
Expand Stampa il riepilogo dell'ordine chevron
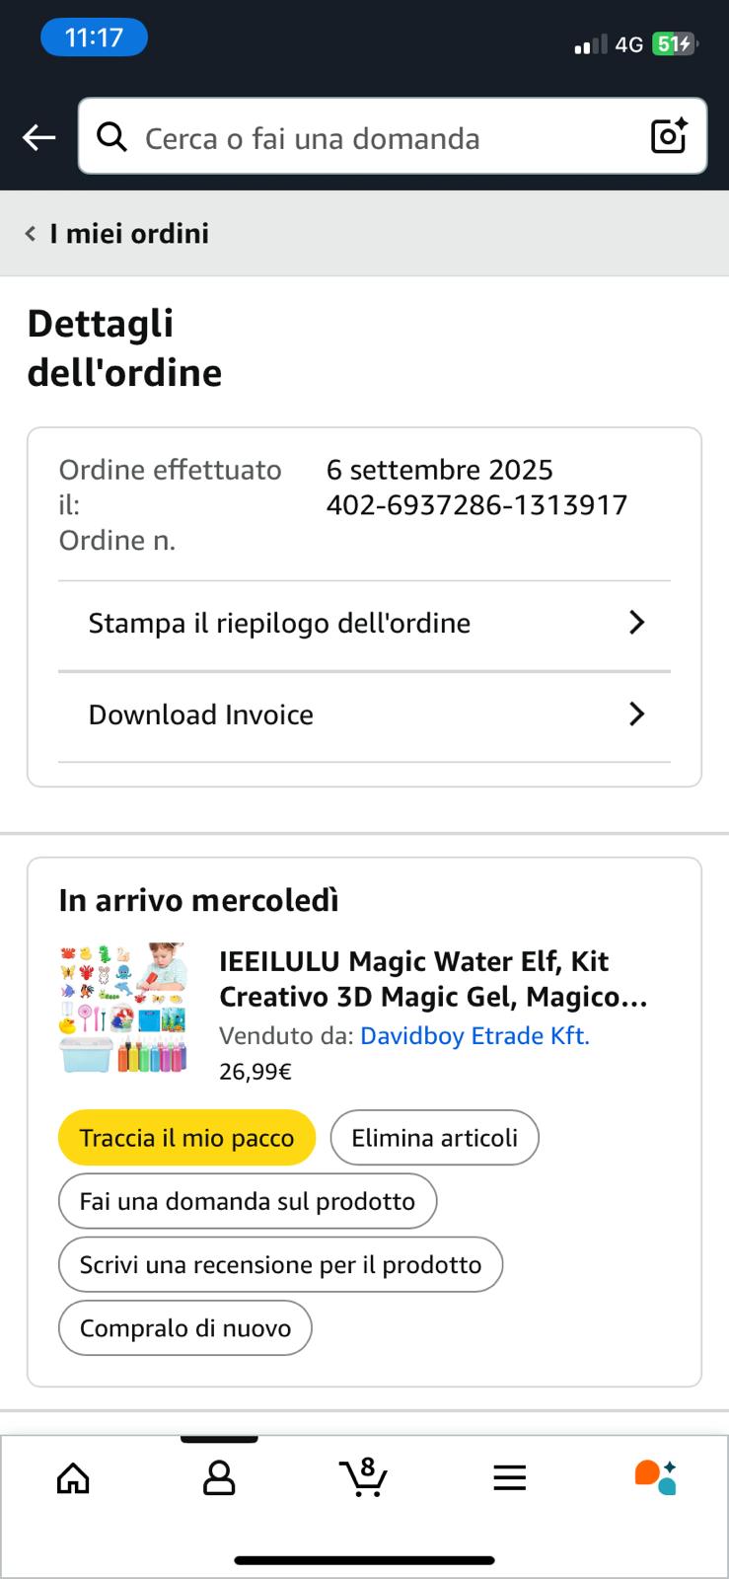point(637,623)
